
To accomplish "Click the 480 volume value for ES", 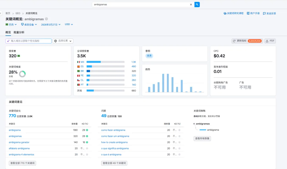I will click(x=134, y=66).
